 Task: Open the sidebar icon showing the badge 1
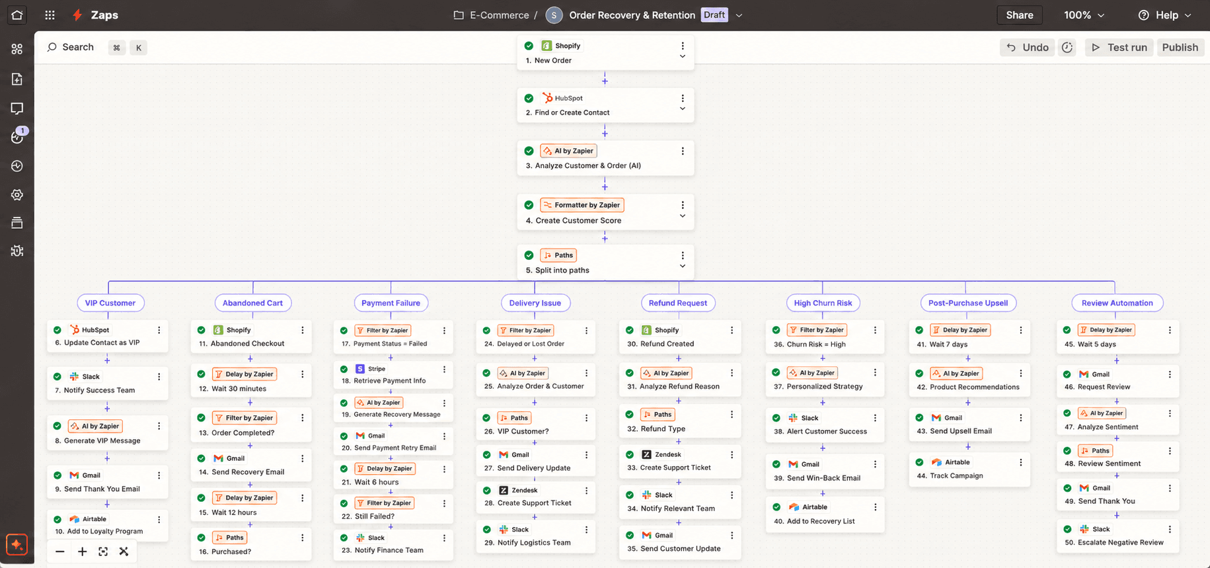click(17, 136)
